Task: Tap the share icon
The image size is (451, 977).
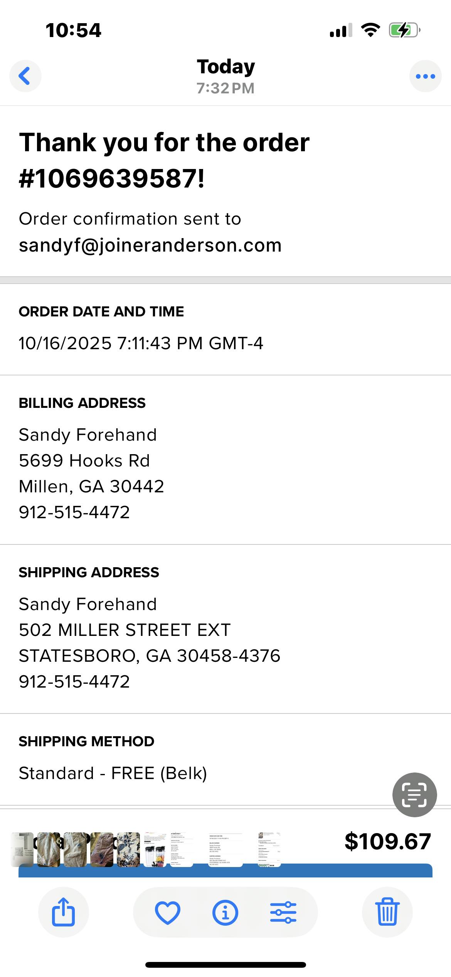Action: coord(63,912)
